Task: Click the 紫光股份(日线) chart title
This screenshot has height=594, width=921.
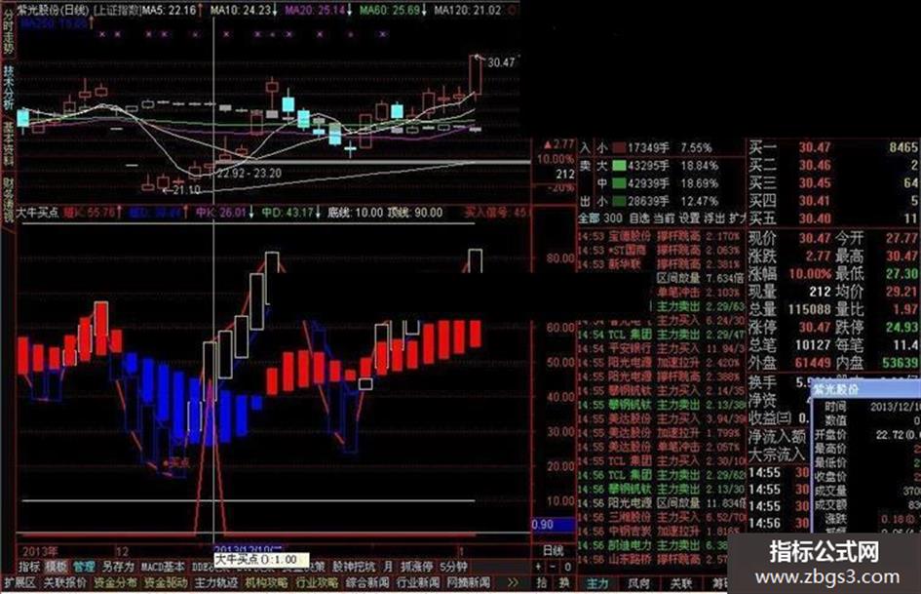Action: pos(53,10)
